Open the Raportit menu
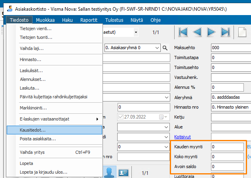The height and width of the screenshot is (178, 251). [89, 20]
